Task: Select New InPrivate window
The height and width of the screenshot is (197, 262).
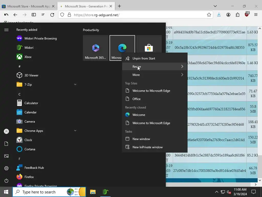Action: point(155,147)
